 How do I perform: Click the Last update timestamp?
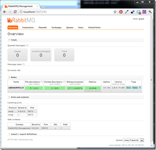pyautogui.click(x=126, y=145)
